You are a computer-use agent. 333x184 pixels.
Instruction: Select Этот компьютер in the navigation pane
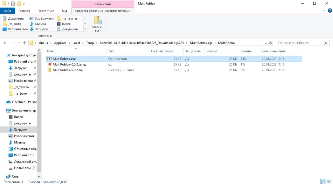click(21, 110)
